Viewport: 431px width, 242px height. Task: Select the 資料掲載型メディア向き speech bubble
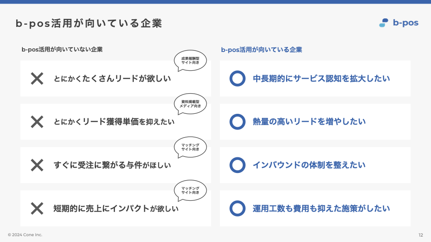190,104
